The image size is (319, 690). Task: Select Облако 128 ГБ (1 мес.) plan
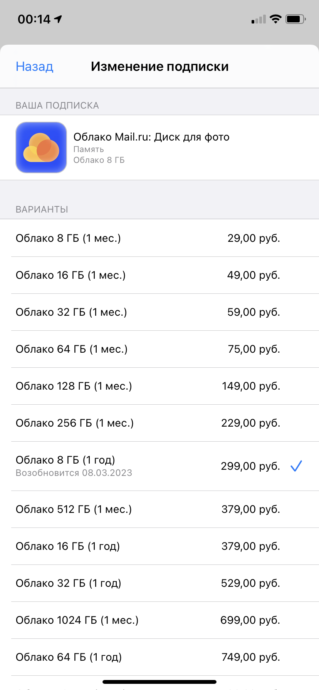point(159,386)
